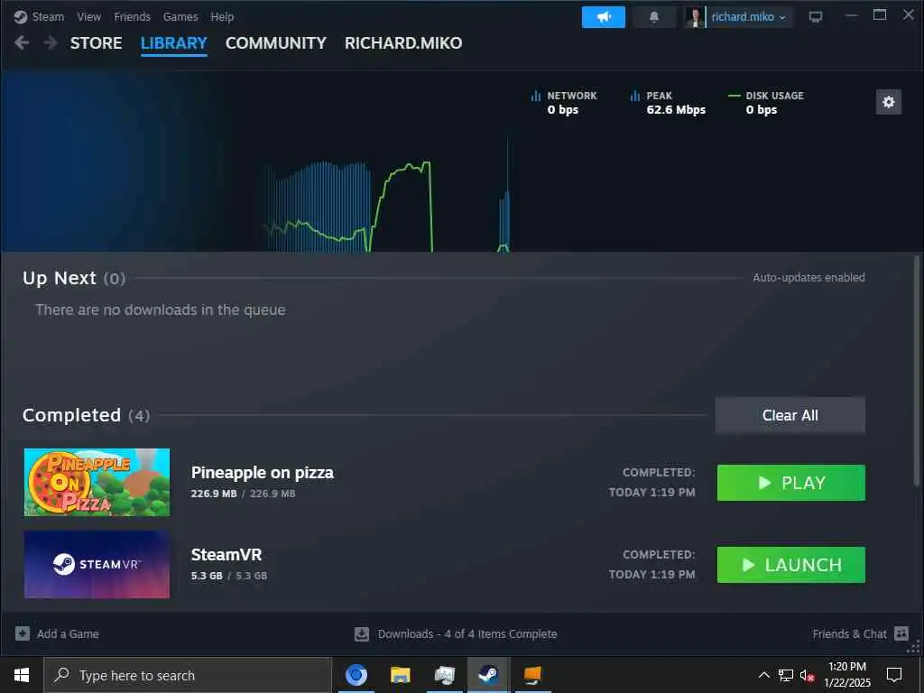Show hidden system tray icons
Screen dimensions: 924x693
[x=764, y=675]
